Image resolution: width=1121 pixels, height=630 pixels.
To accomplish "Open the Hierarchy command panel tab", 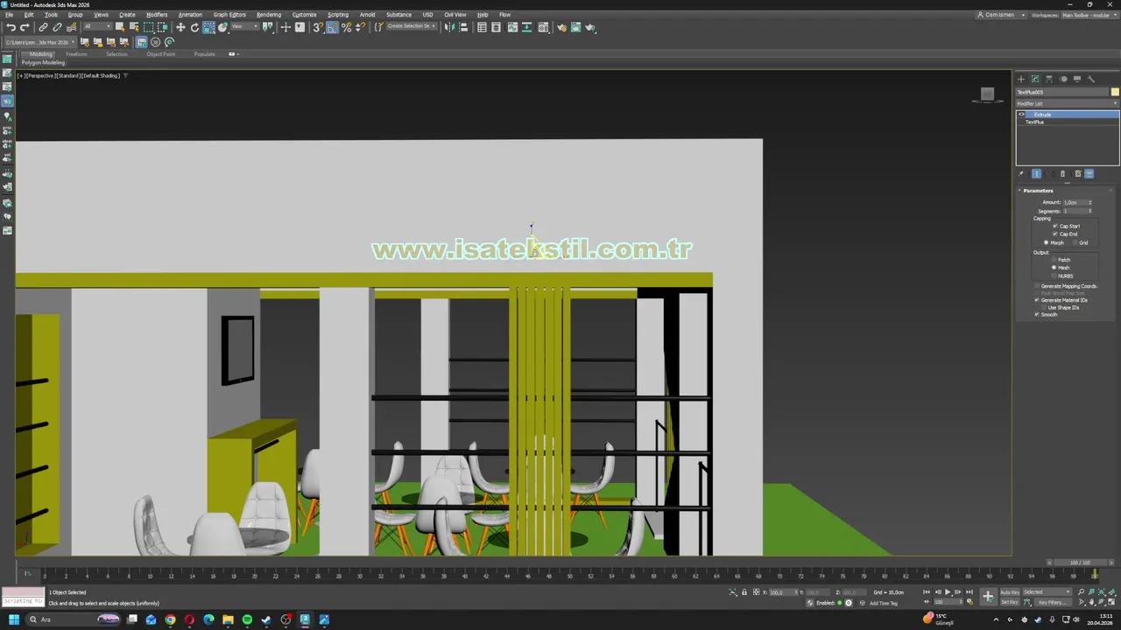I will click(x=1049, y=80).
